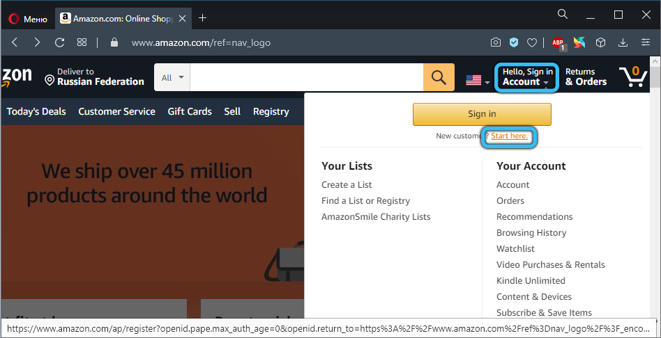Screen dimensions: 661x338
Task: Open the ad blocker shield icon
Action: (x=514, y=42)
